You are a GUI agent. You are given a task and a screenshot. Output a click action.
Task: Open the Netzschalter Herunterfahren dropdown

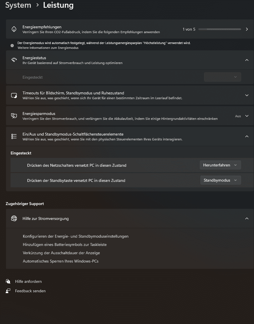pyautogui.click(x=220, y=165)
